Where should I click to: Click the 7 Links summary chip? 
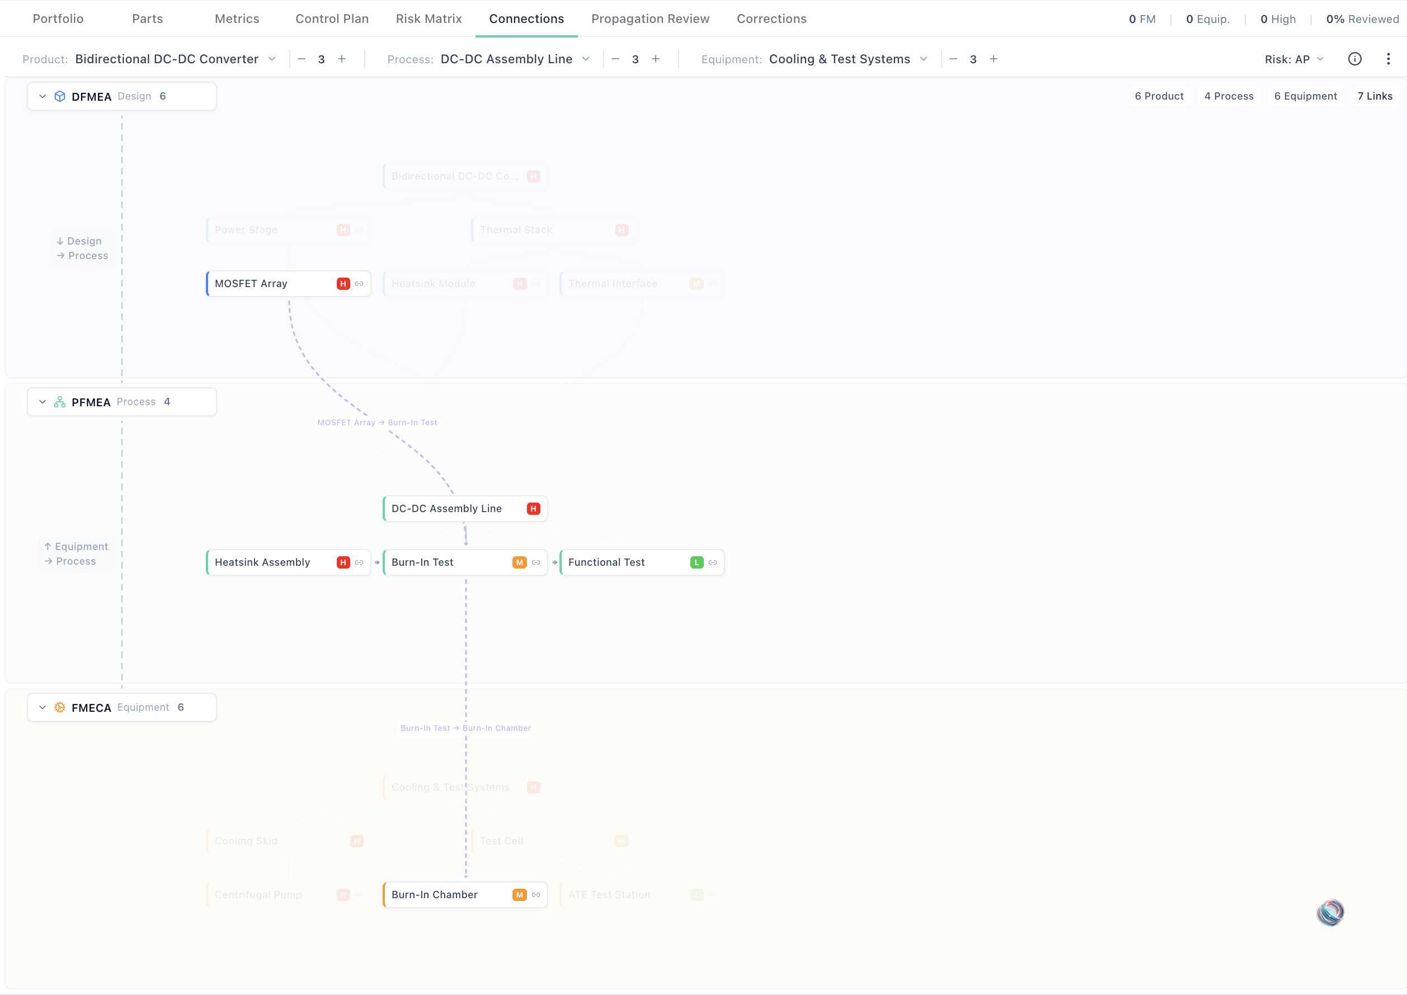point(1375,96)
